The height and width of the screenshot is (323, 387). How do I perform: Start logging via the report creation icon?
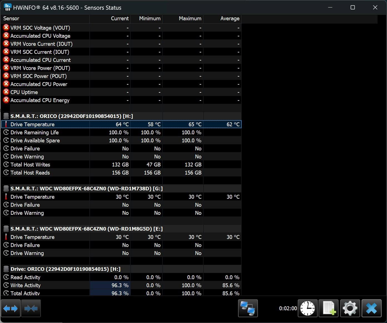click(x=328, y=308)
